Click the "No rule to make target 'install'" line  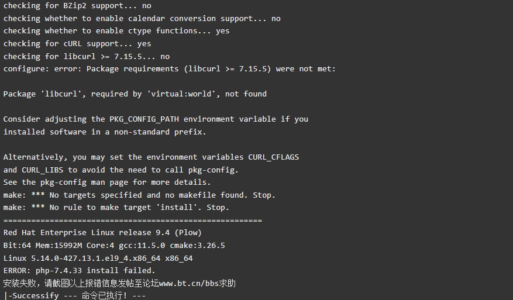[116, 208]
